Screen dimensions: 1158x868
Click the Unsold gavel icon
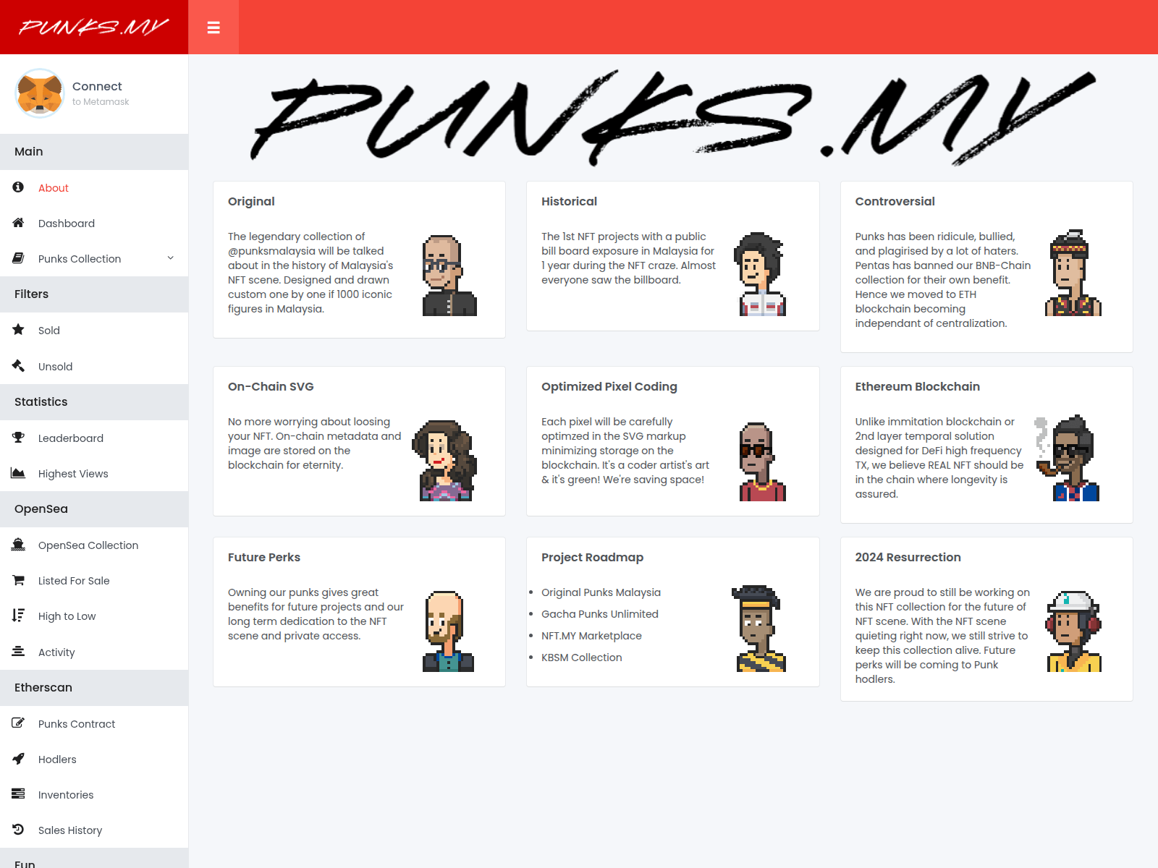pyautogui.click(x=18, y=366)
